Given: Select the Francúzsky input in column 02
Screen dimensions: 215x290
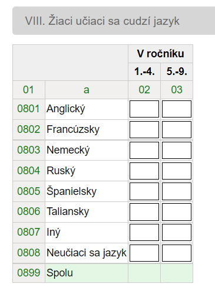Looking at the screenshot, I should pos(144,129).
